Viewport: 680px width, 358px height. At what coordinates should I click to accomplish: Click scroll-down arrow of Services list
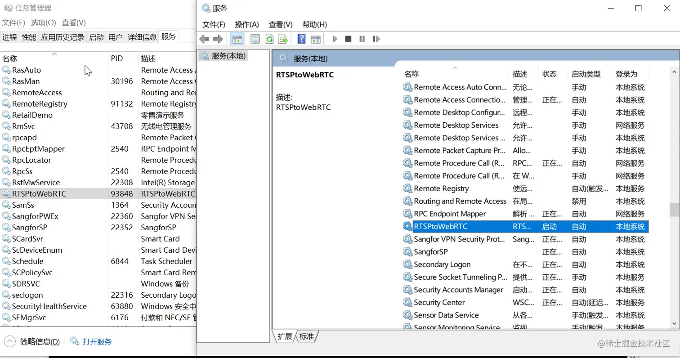pos(674,323)
